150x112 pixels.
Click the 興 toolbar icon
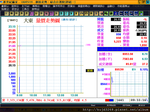click(x=91, y=13)
